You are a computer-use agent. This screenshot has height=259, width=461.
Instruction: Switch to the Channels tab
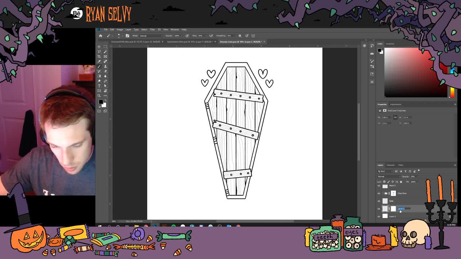(x=390, y=165)
